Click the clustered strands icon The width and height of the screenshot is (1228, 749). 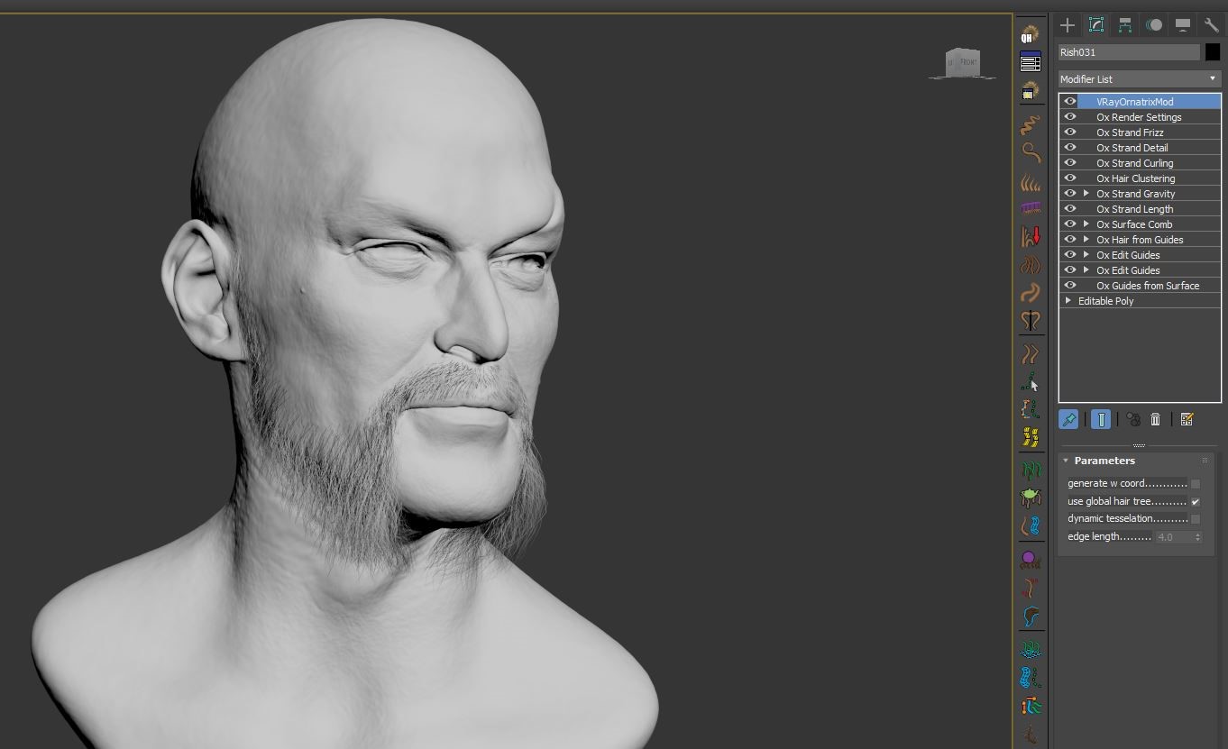click(1030, 265)
